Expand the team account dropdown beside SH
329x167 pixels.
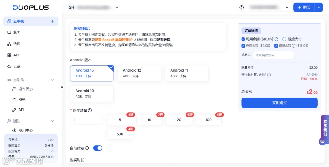coord(117,7)
